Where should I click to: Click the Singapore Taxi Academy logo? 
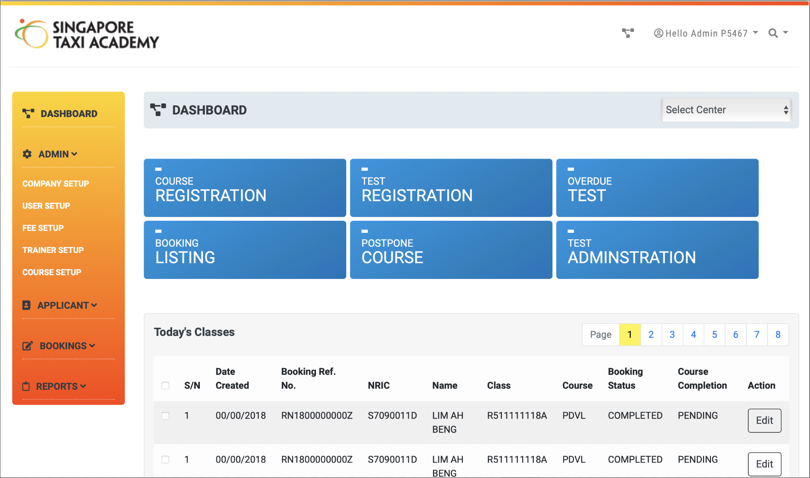coord(87,35)
